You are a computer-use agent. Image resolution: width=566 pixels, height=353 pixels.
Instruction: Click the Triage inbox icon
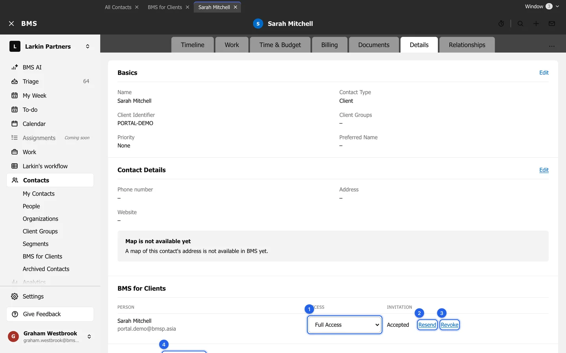(15, 81)
